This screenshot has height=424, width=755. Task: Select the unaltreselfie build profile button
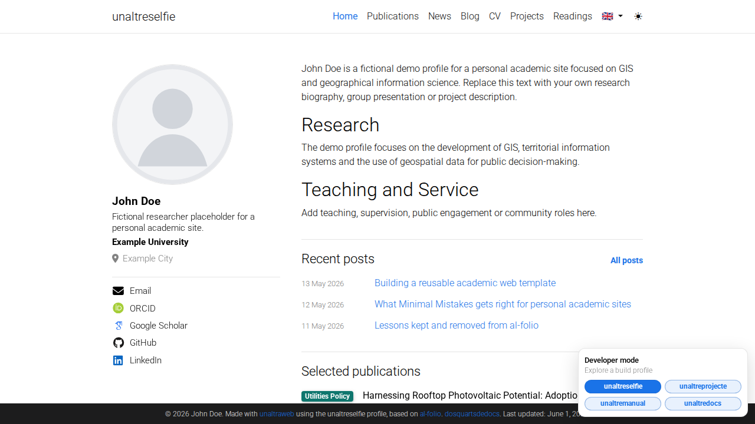(x=623, y=386)
